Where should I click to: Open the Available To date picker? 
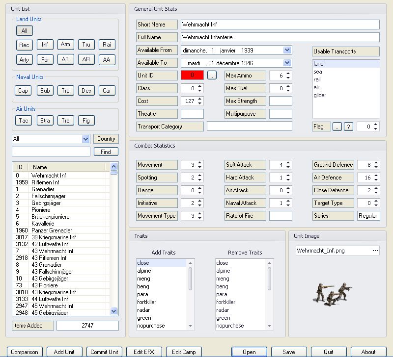[x=287, y=63]
